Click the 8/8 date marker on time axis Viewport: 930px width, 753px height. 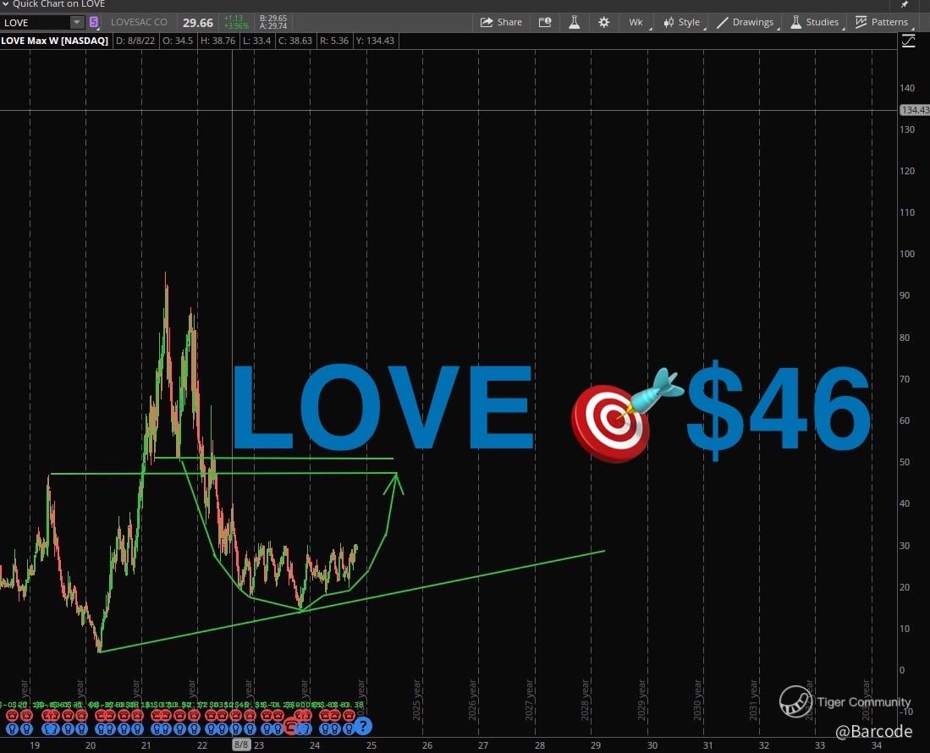241,745
